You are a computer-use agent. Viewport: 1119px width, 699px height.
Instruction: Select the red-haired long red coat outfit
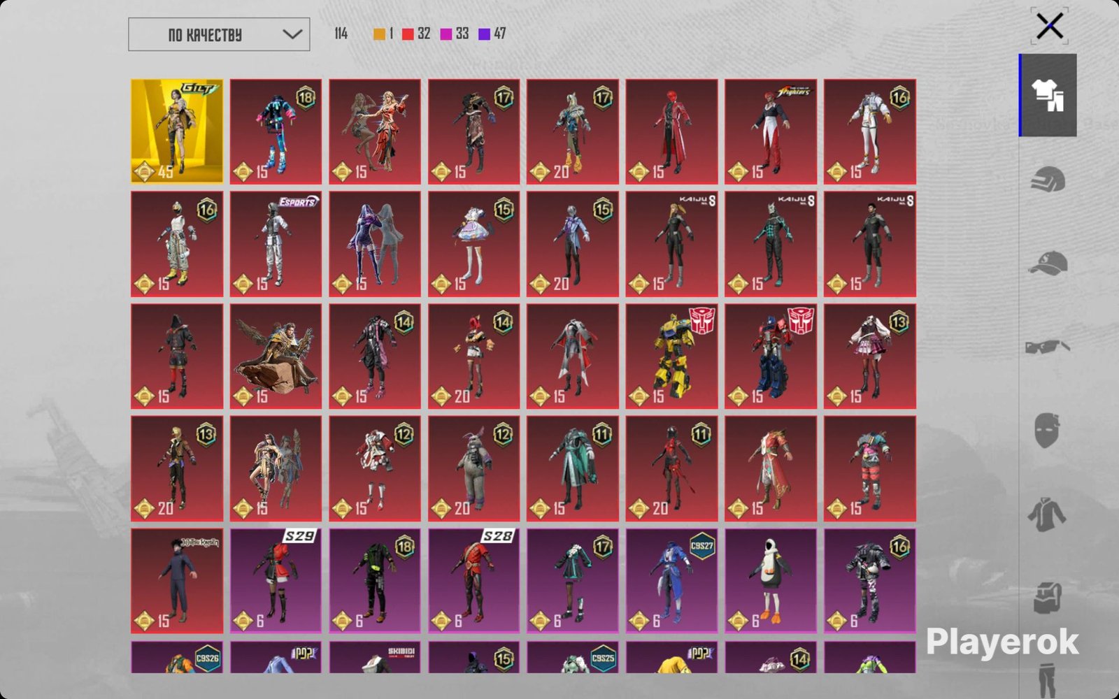pos(671,131)
